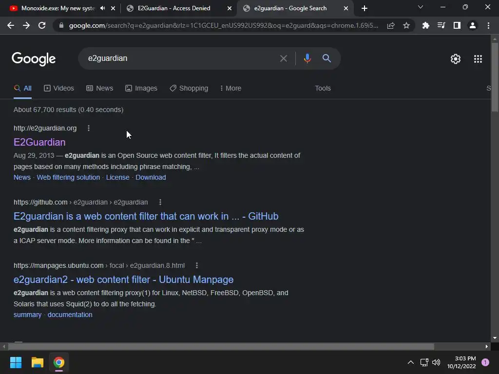Screen dimensions: 499x374
Task: Clear the search box text
Action: pos(283,58)
